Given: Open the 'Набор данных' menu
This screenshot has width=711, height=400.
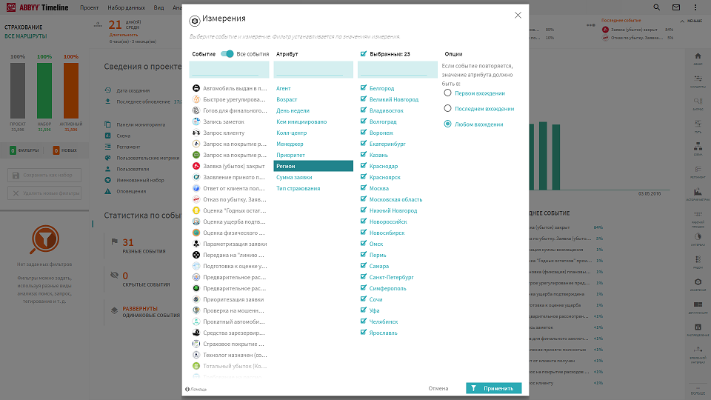Looking at the screenshot, I should [126, 7].
